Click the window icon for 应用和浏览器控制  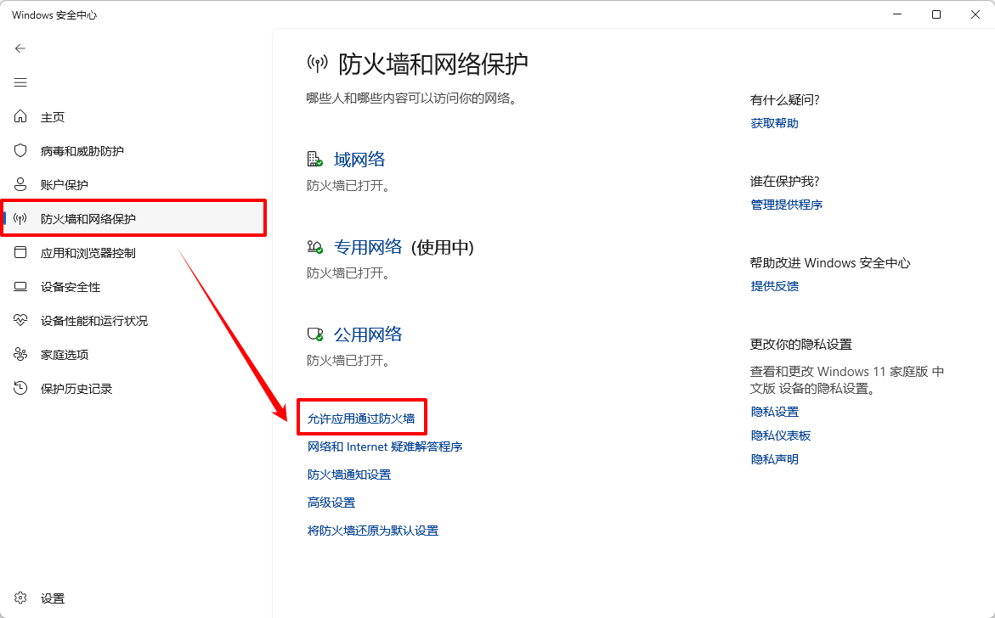point(20,252)
